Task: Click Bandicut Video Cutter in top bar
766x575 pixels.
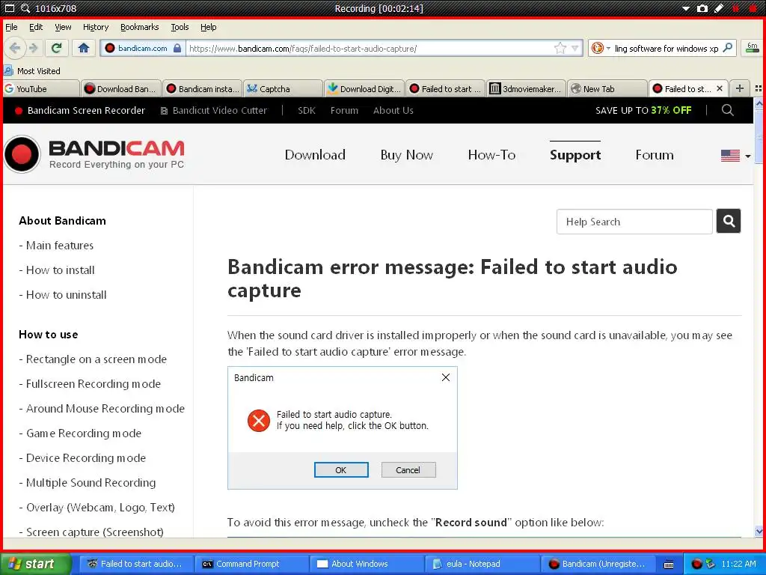Action: coord(214,111)
